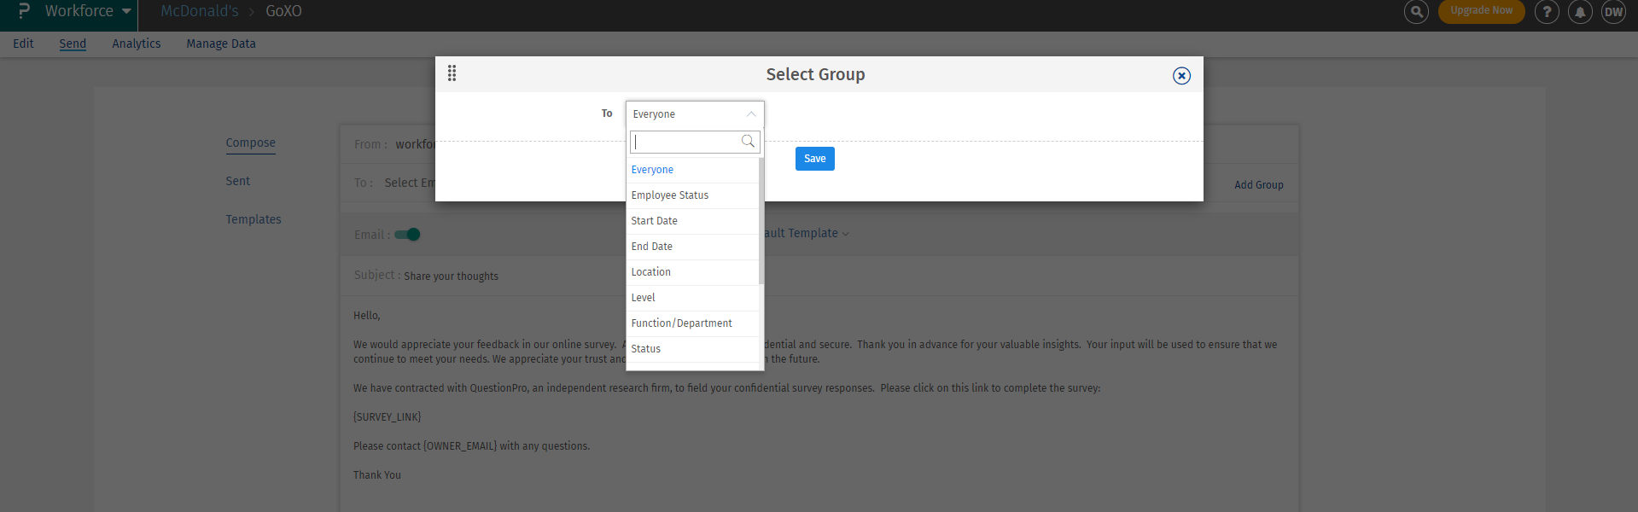
Task: Open McDonald's breadcrumb link
Action: 200,11
